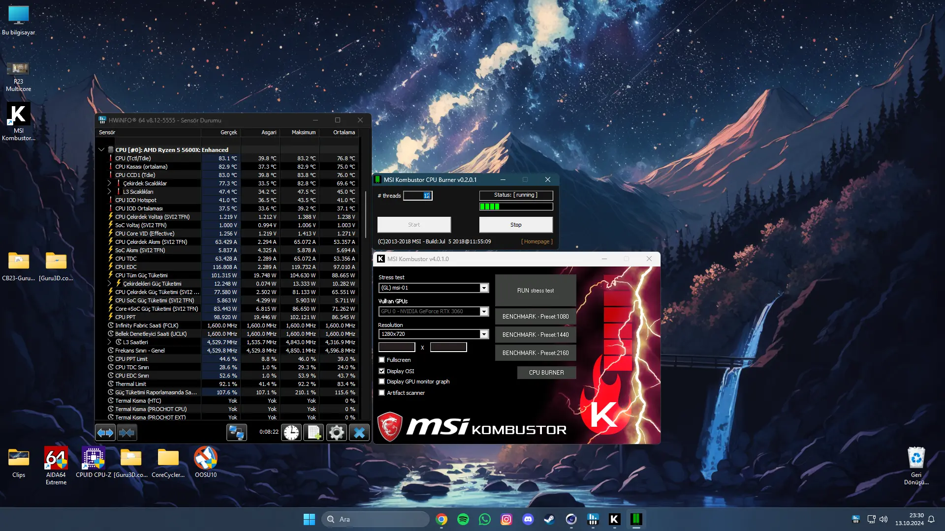Open Chrome from taskbar

pos(441,519)
